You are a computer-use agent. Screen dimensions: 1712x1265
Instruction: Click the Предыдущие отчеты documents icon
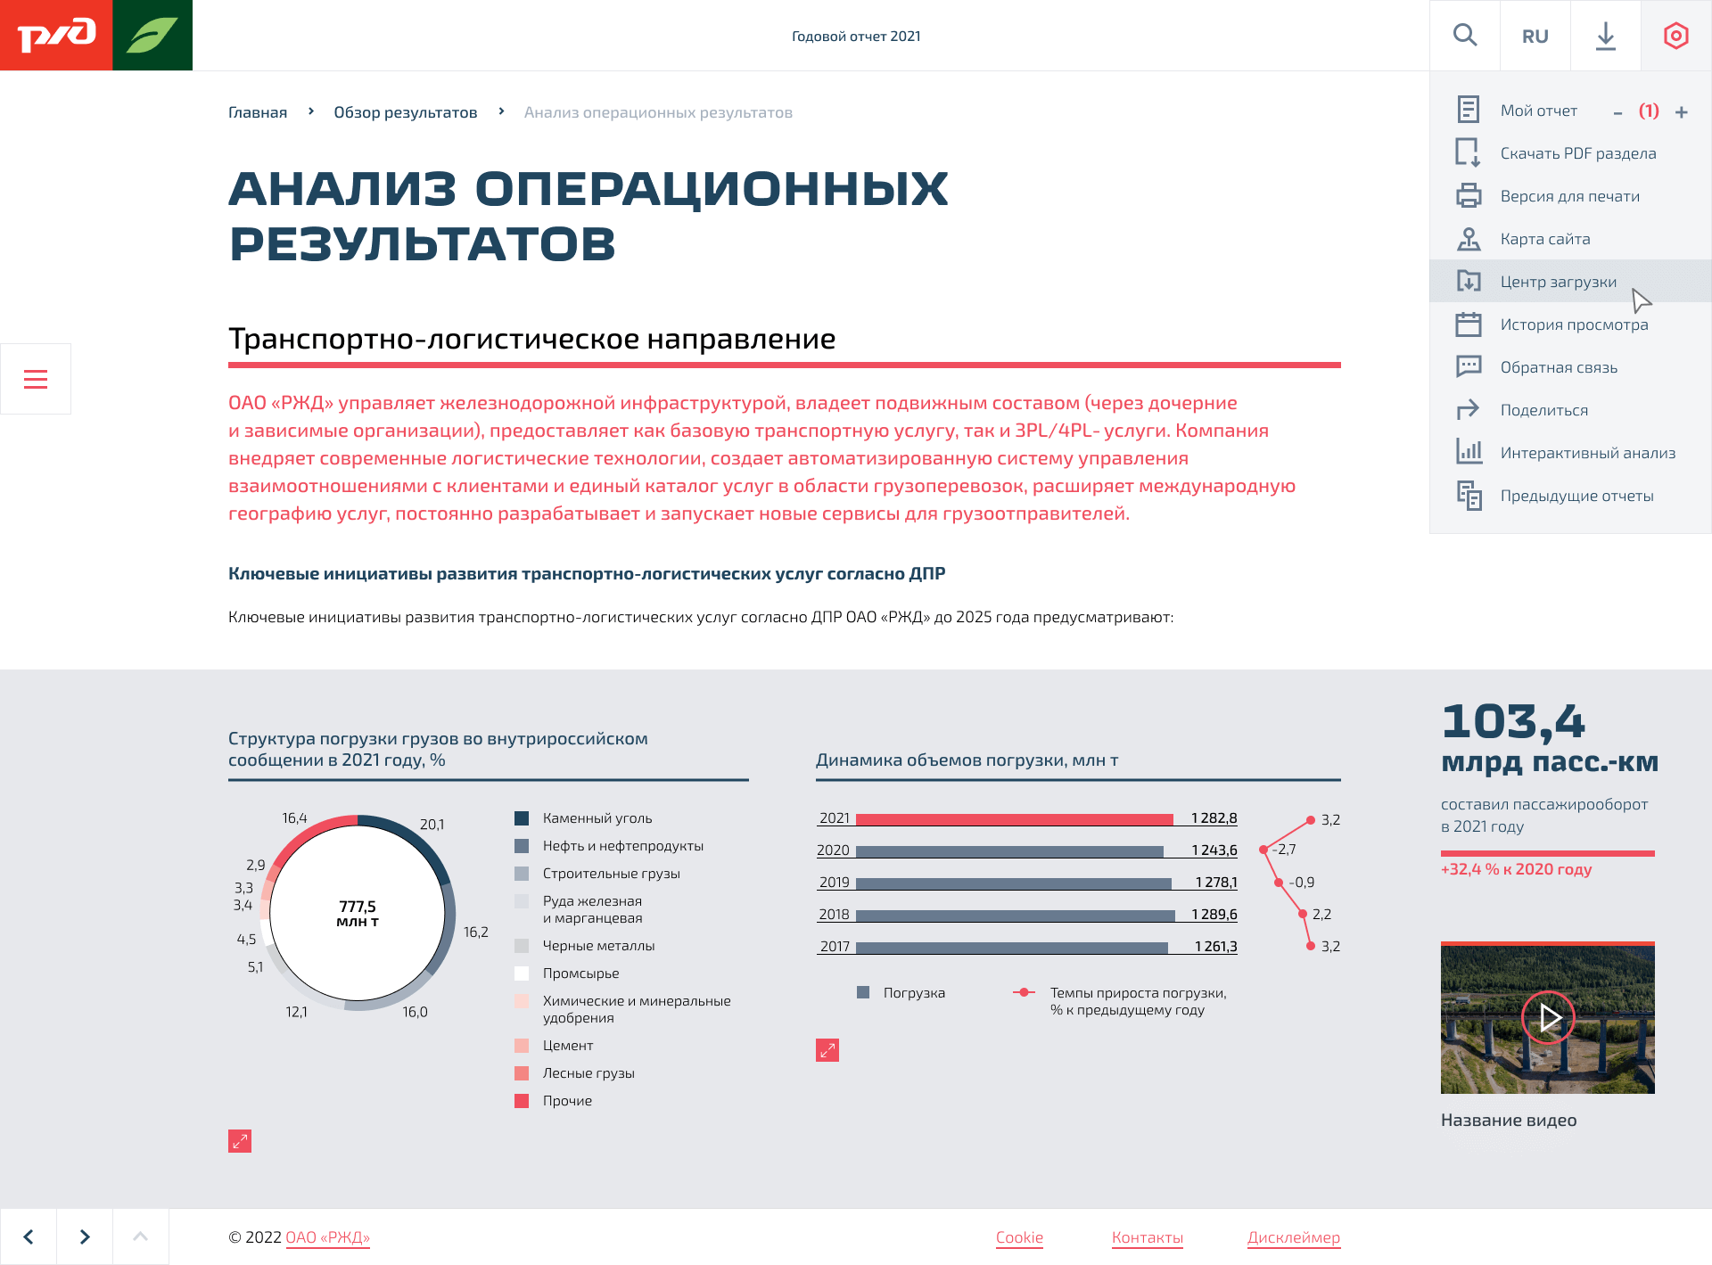coord(1469,496)
